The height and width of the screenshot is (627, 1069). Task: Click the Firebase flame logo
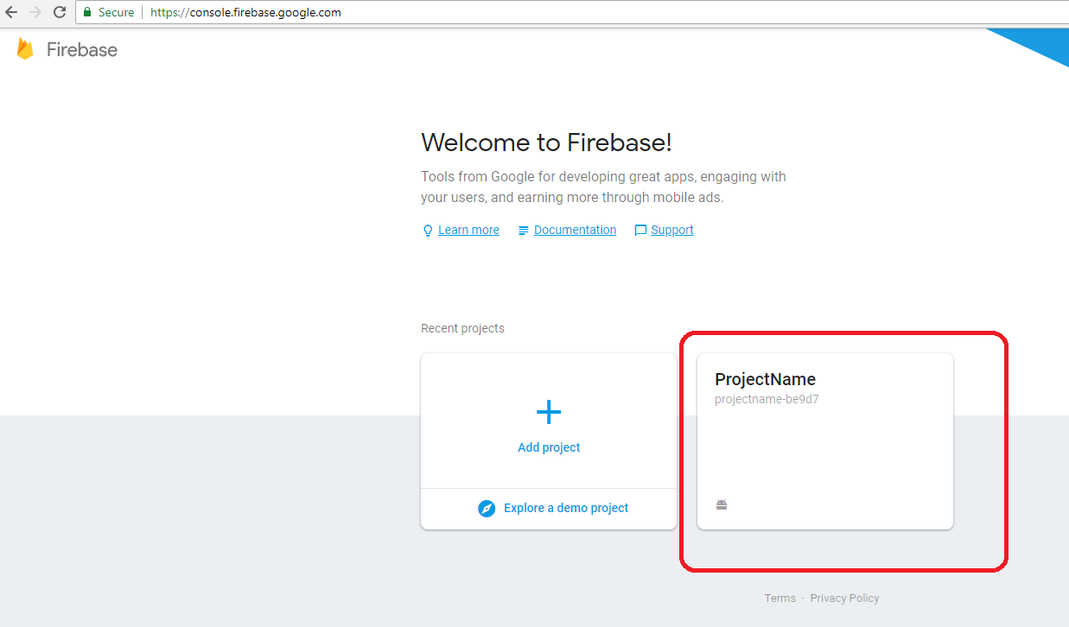pos(25,49)
